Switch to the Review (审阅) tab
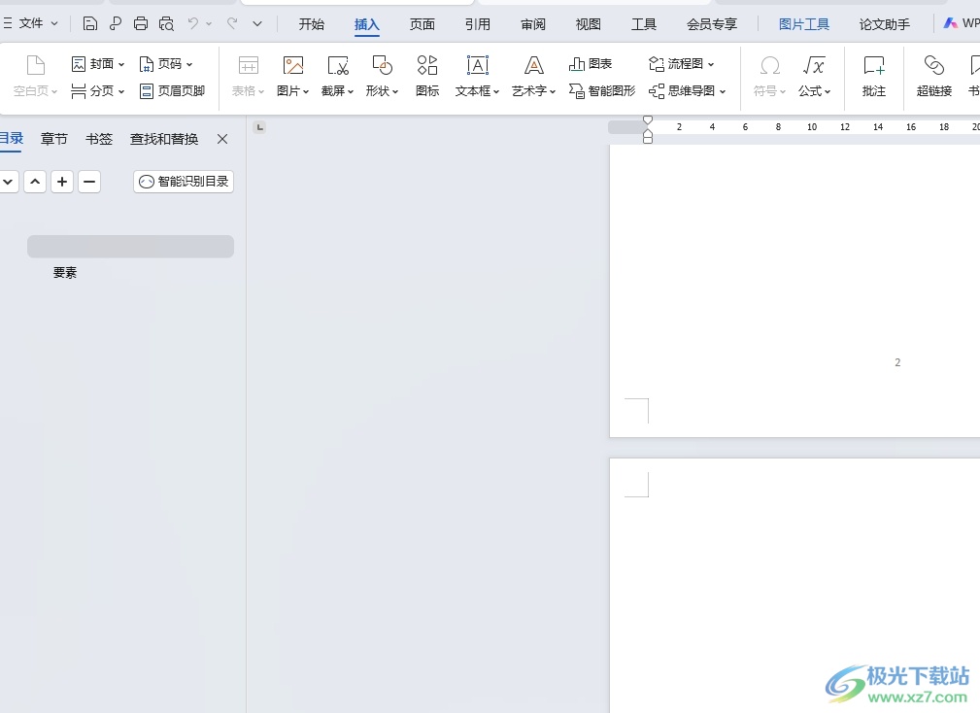This screenshot has width=980, height=713. pos(533,24)
